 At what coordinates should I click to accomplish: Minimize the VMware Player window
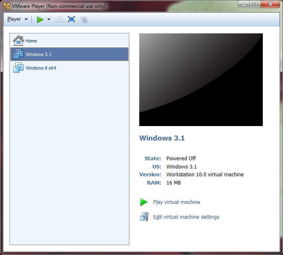(244, 5)
